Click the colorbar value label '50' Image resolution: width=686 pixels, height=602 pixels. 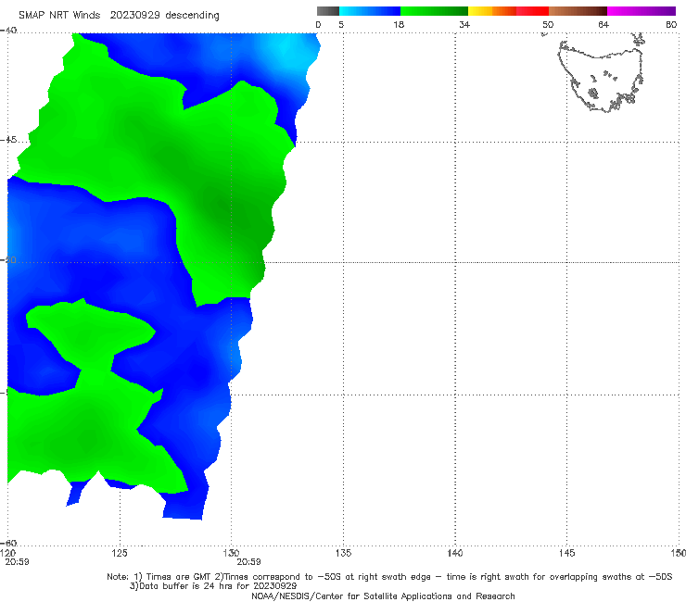tap(548, 25)
